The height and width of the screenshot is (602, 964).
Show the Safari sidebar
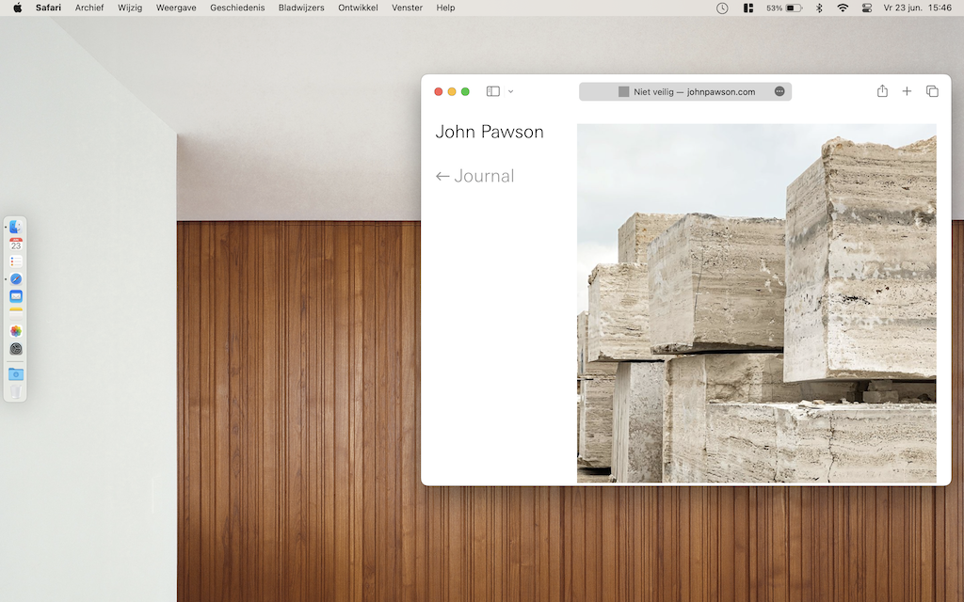(493, 91)
